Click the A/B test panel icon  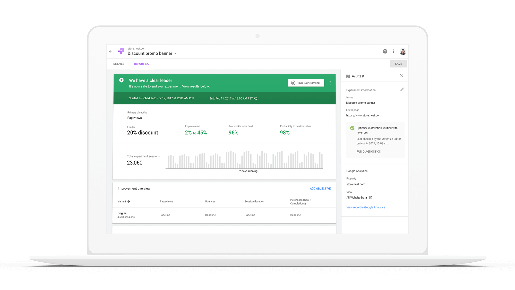[348, 76]
